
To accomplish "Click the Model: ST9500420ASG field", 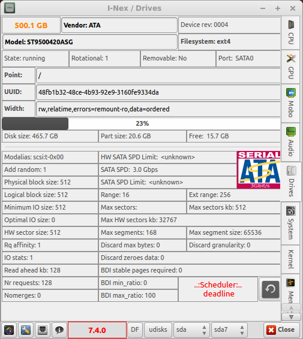I will point(90,42).
